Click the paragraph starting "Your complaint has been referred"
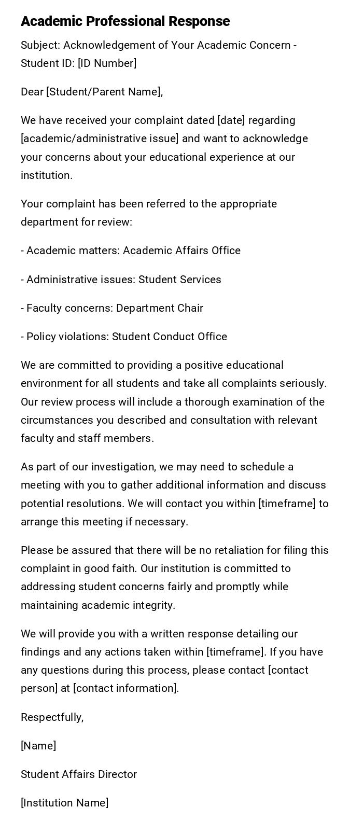 coord(149,213)
